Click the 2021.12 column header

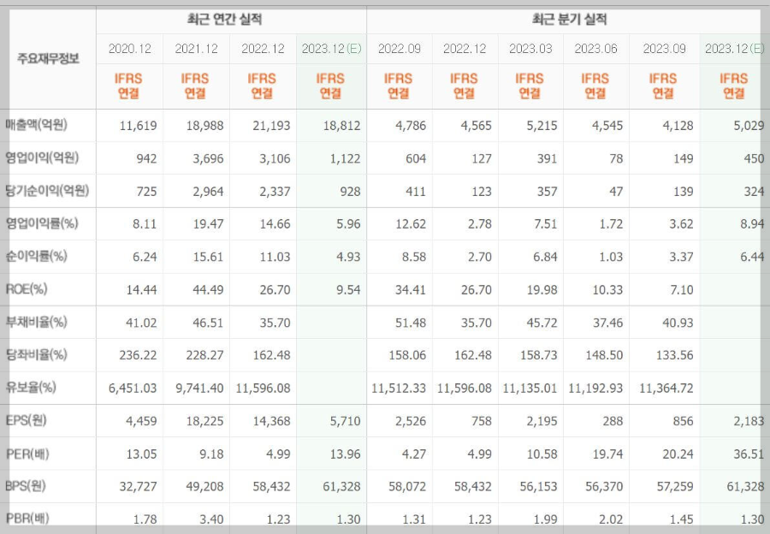(197, 49)
